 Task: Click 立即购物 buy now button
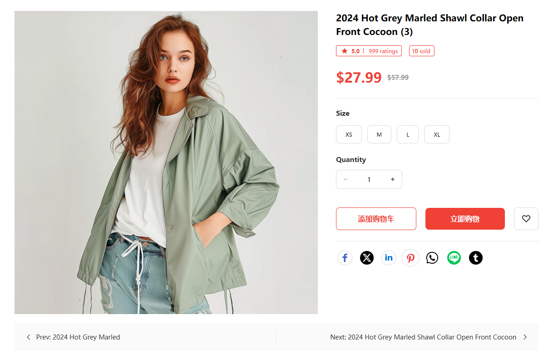click(x=465, y=219)
